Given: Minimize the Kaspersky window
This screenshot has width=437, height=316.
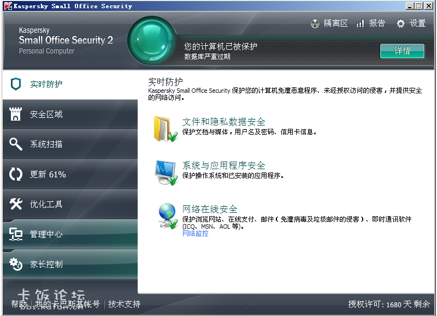Looking at the screenshot, I should click(x=409, y=6).
